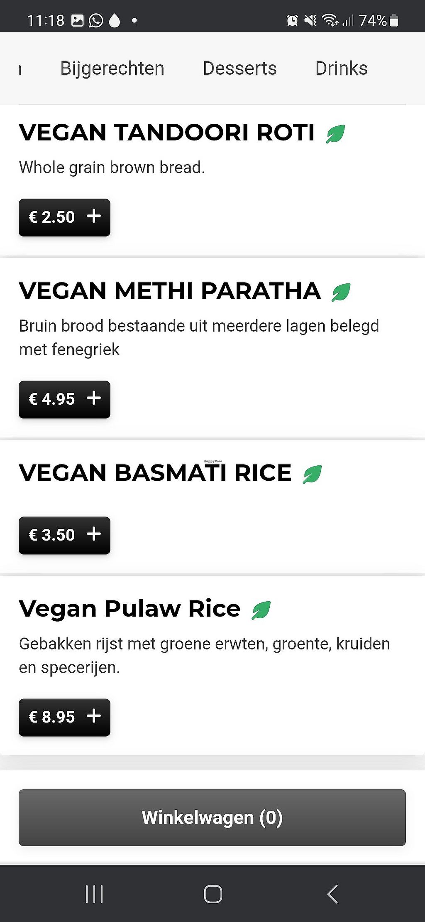Tap the WhatsApp notification icon in status bar
Image resolution: width=425 pixels, height=922 pixels.
pyautogui.click(x=96, y=20)
